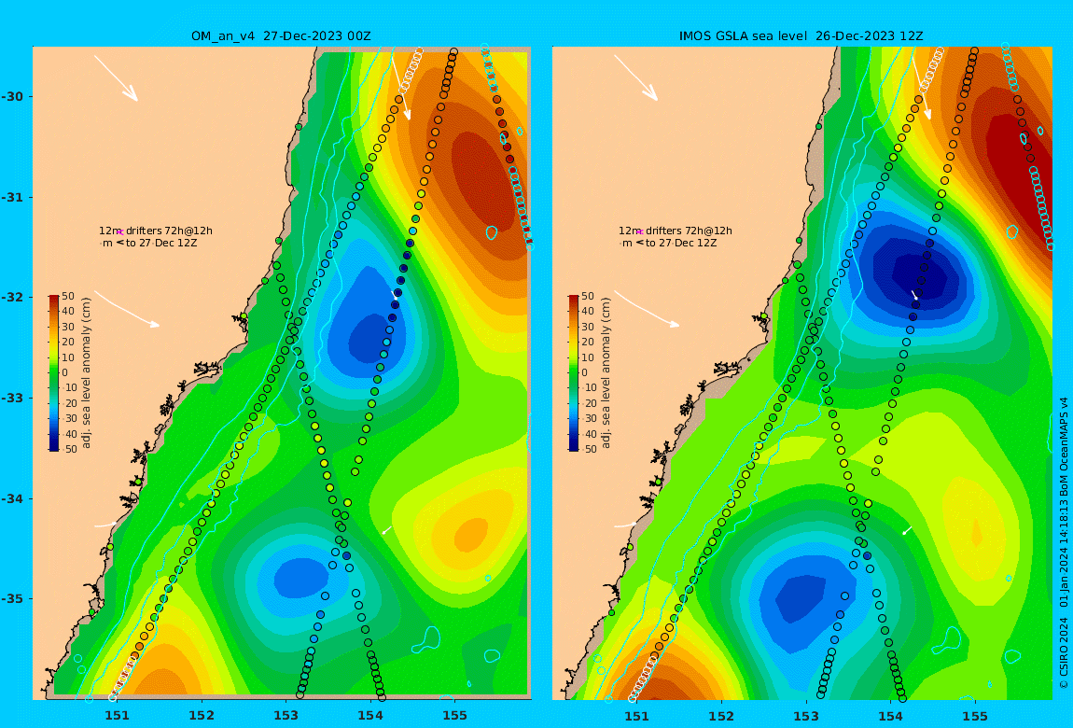Click longitude label 152 under the right map
Image resolution: width=1073 pixels, height=728 pixels.
[x=721, y=716]
